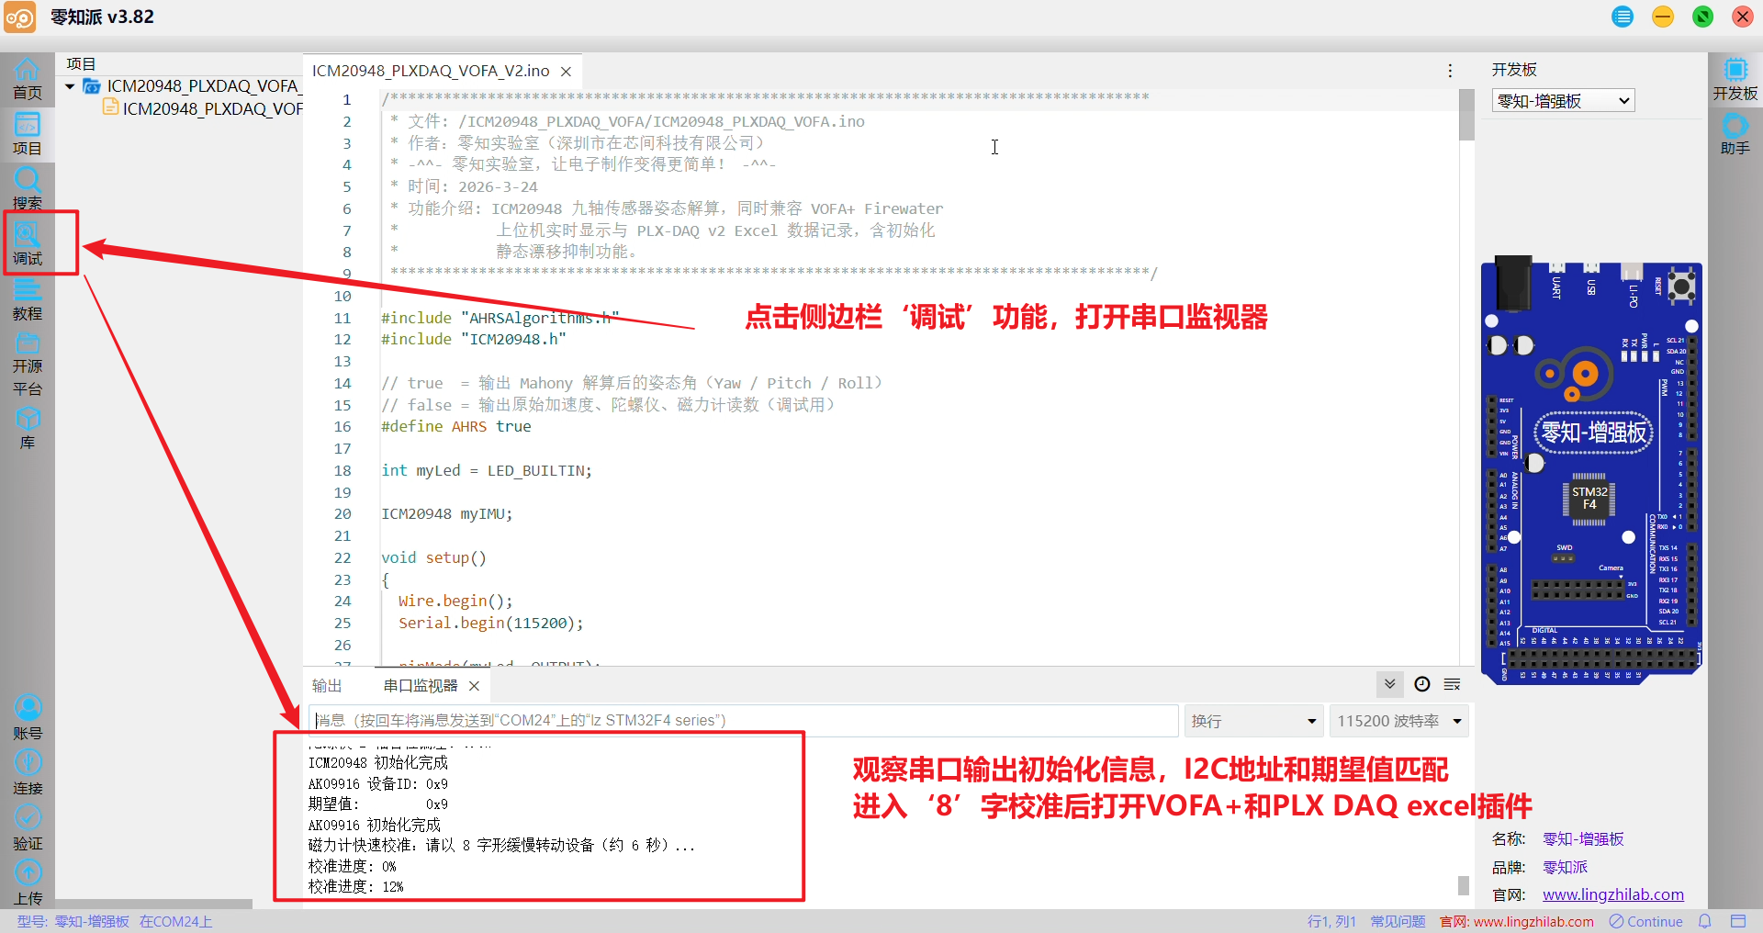Click the 验证 verify icon
This screenshot has height=933, width=1763.
tap(28, 827)
